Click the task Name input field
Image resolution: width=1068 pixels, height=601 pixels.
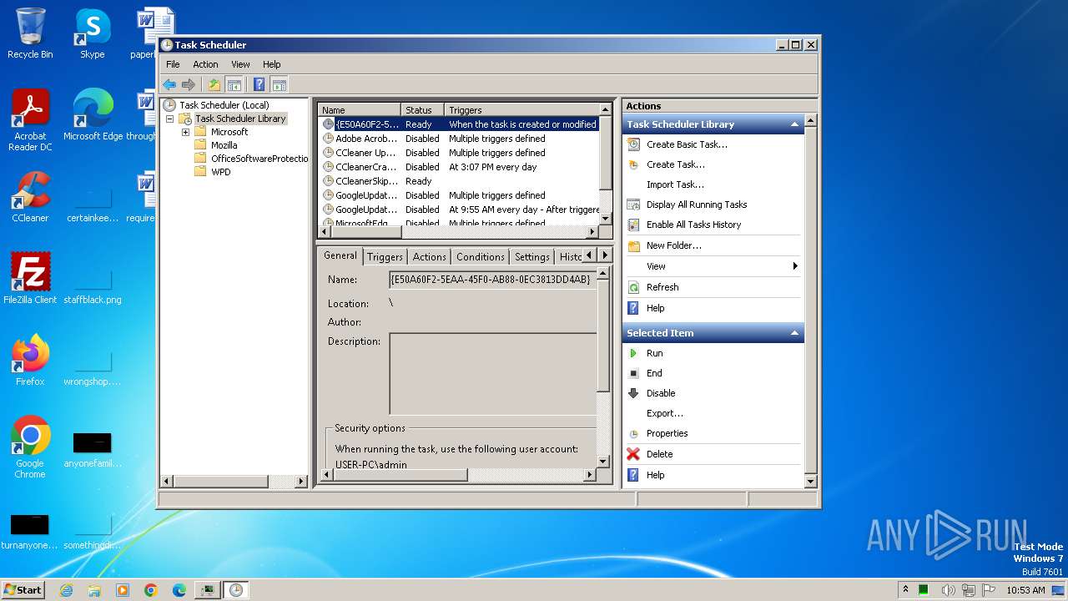coord(492,280)
